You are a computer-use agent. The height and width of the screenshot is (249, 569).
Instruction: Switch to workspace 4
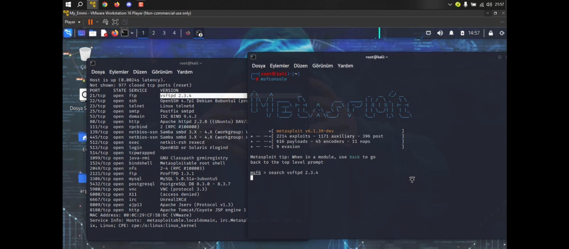click(174, 33)
